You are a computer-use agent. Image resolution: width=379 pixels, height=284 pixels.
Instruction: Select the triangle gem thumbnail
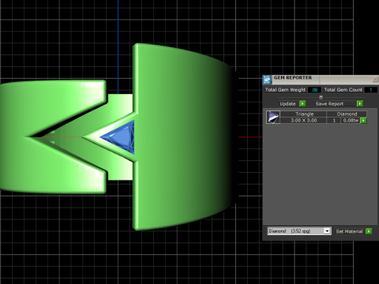273,117
